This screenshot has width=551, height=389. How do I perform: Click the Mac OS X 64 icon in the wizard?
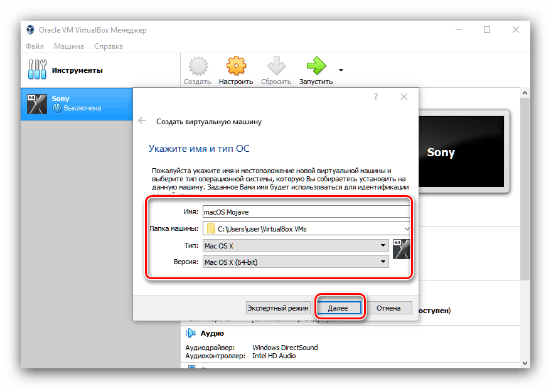401,249
